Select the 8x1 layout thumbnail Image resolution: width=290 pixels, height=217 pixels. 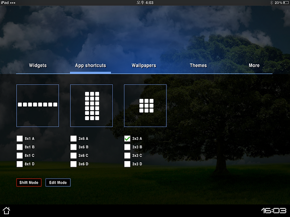click(38, 106)
